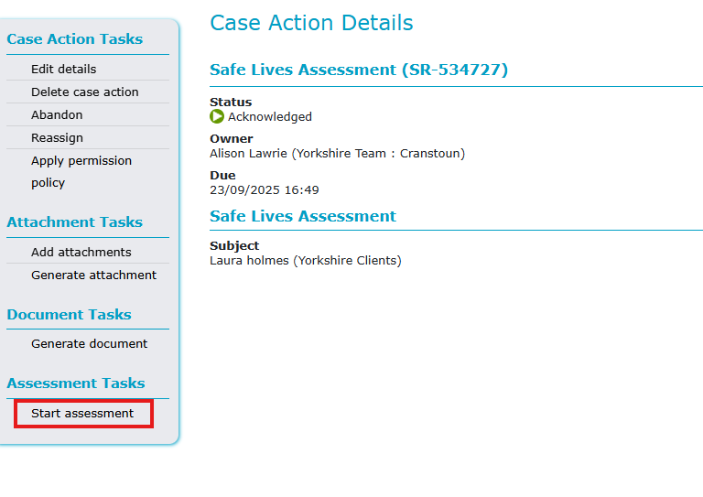The height and width of the screenshot is (497, 703).
Task: Open Add attachments
Action: pyautogui.click(x=81, y=252)
